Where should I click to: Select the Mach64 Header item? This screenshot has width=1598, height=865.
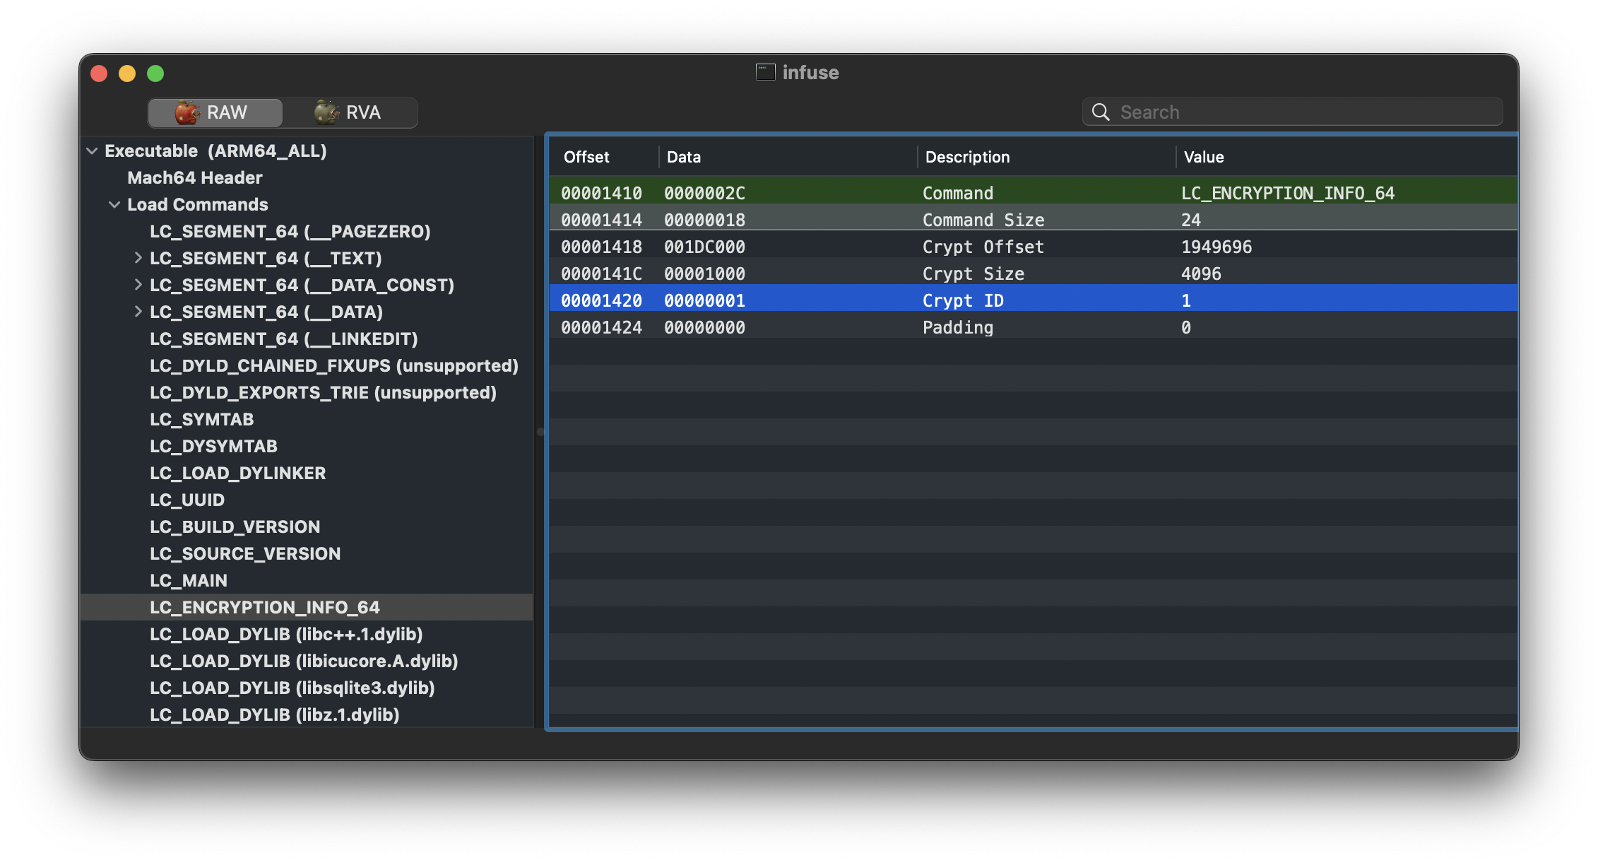[194, 177]
